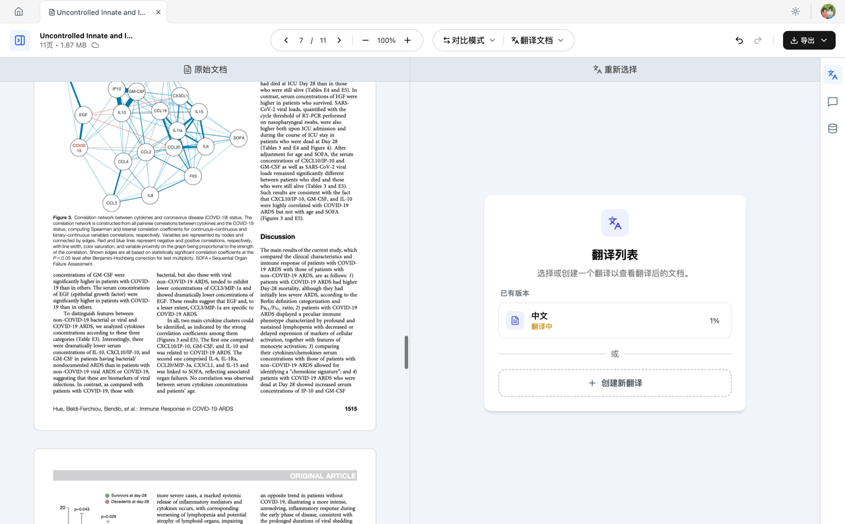Image resolution: width=845 pixels, height=524 pixels.
Task: Toggle the left sidebar panel
Action: click(x=20, y=40)
